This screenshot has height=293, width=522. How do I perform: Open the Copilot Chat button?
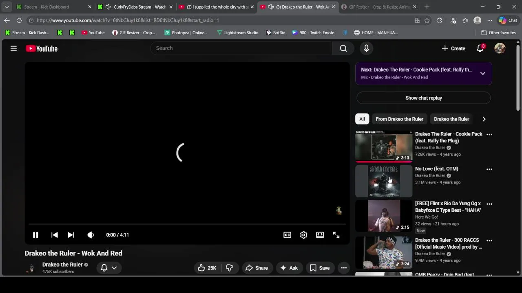(508, 20)
